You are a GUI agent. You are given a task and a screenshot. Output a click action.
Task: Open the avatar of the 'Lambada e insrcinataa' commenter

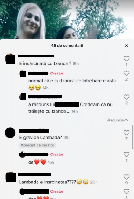tap(10, 177)
